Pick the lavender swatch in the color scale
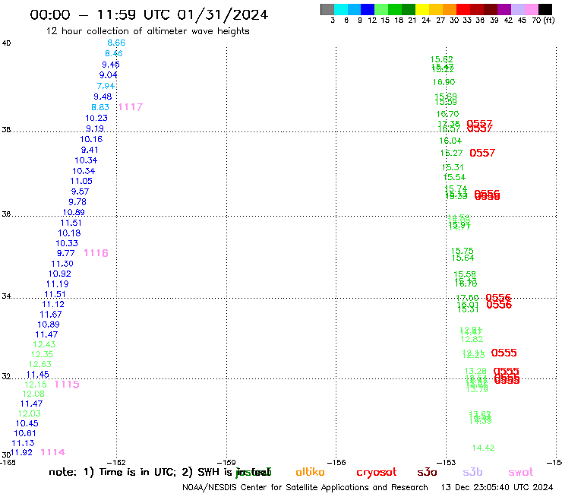562x494 pixels. click(518, 9)
